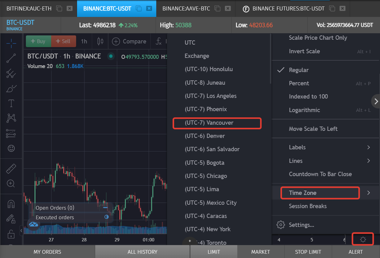Select the Regular scale option
Screen dimensions: 380x258
tap(325, 70)
